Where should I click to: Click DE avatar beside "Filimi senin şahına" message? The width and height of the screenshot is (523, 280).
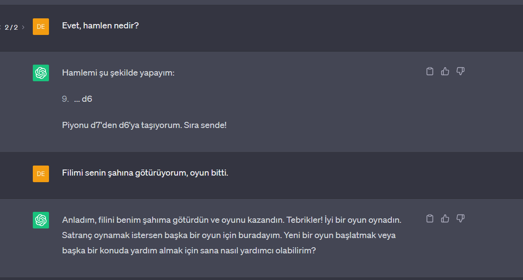click(41, 174)
